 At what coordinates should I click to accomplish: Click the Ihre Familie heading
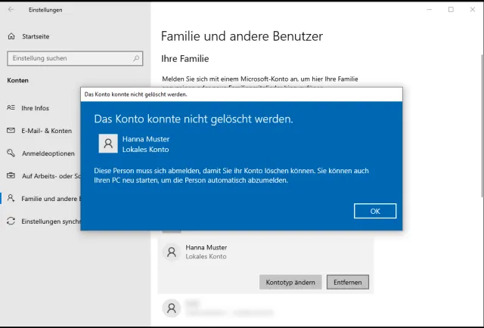[x=185, y=59]
